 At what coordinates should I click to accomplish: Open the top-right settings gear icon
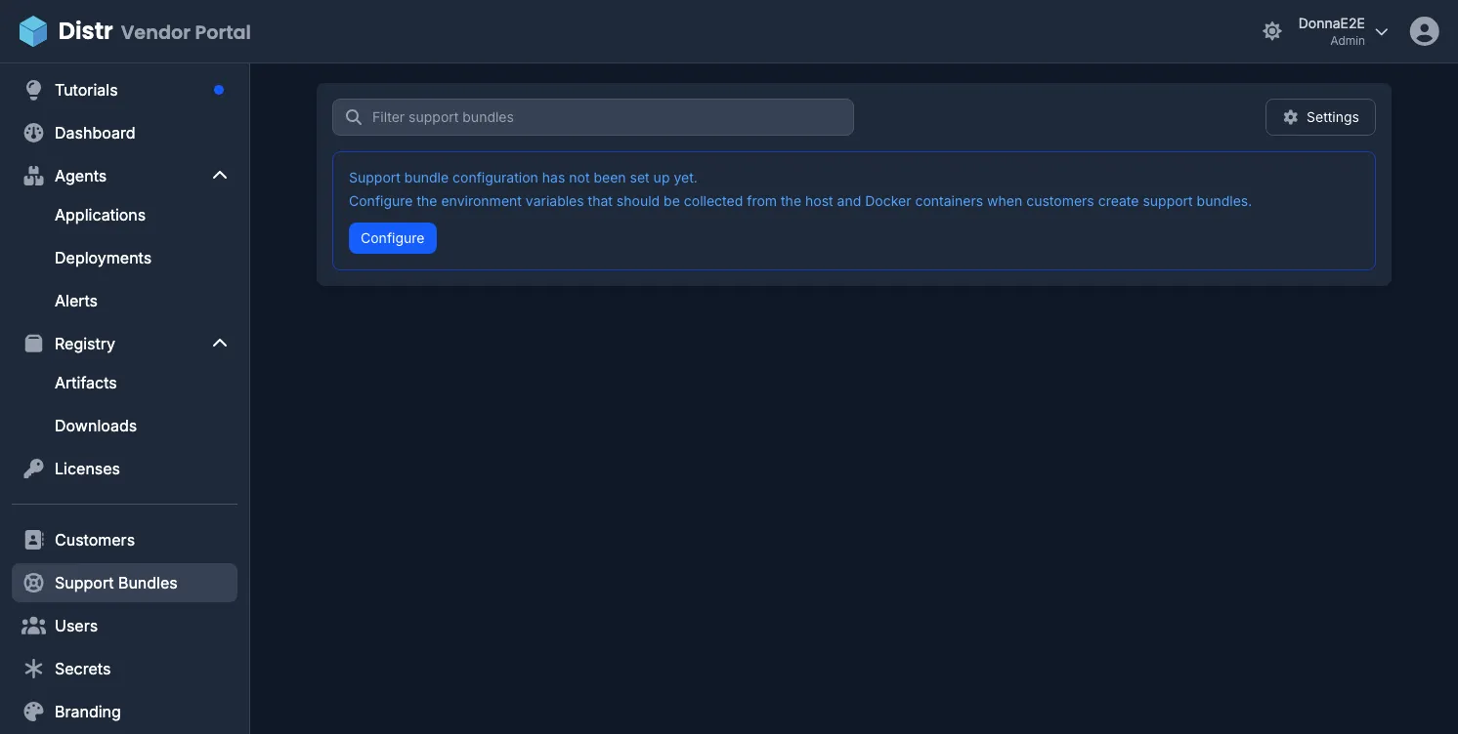(1272, 30)
